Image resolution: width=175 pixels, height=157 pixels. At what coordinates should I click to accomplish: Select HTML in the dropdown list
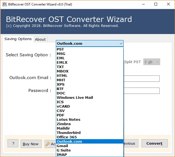(x=90, y=75)
